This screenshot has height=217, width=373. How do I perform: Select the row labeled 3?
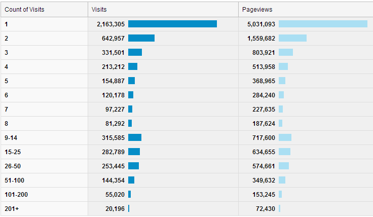click(x=6, y=52)
